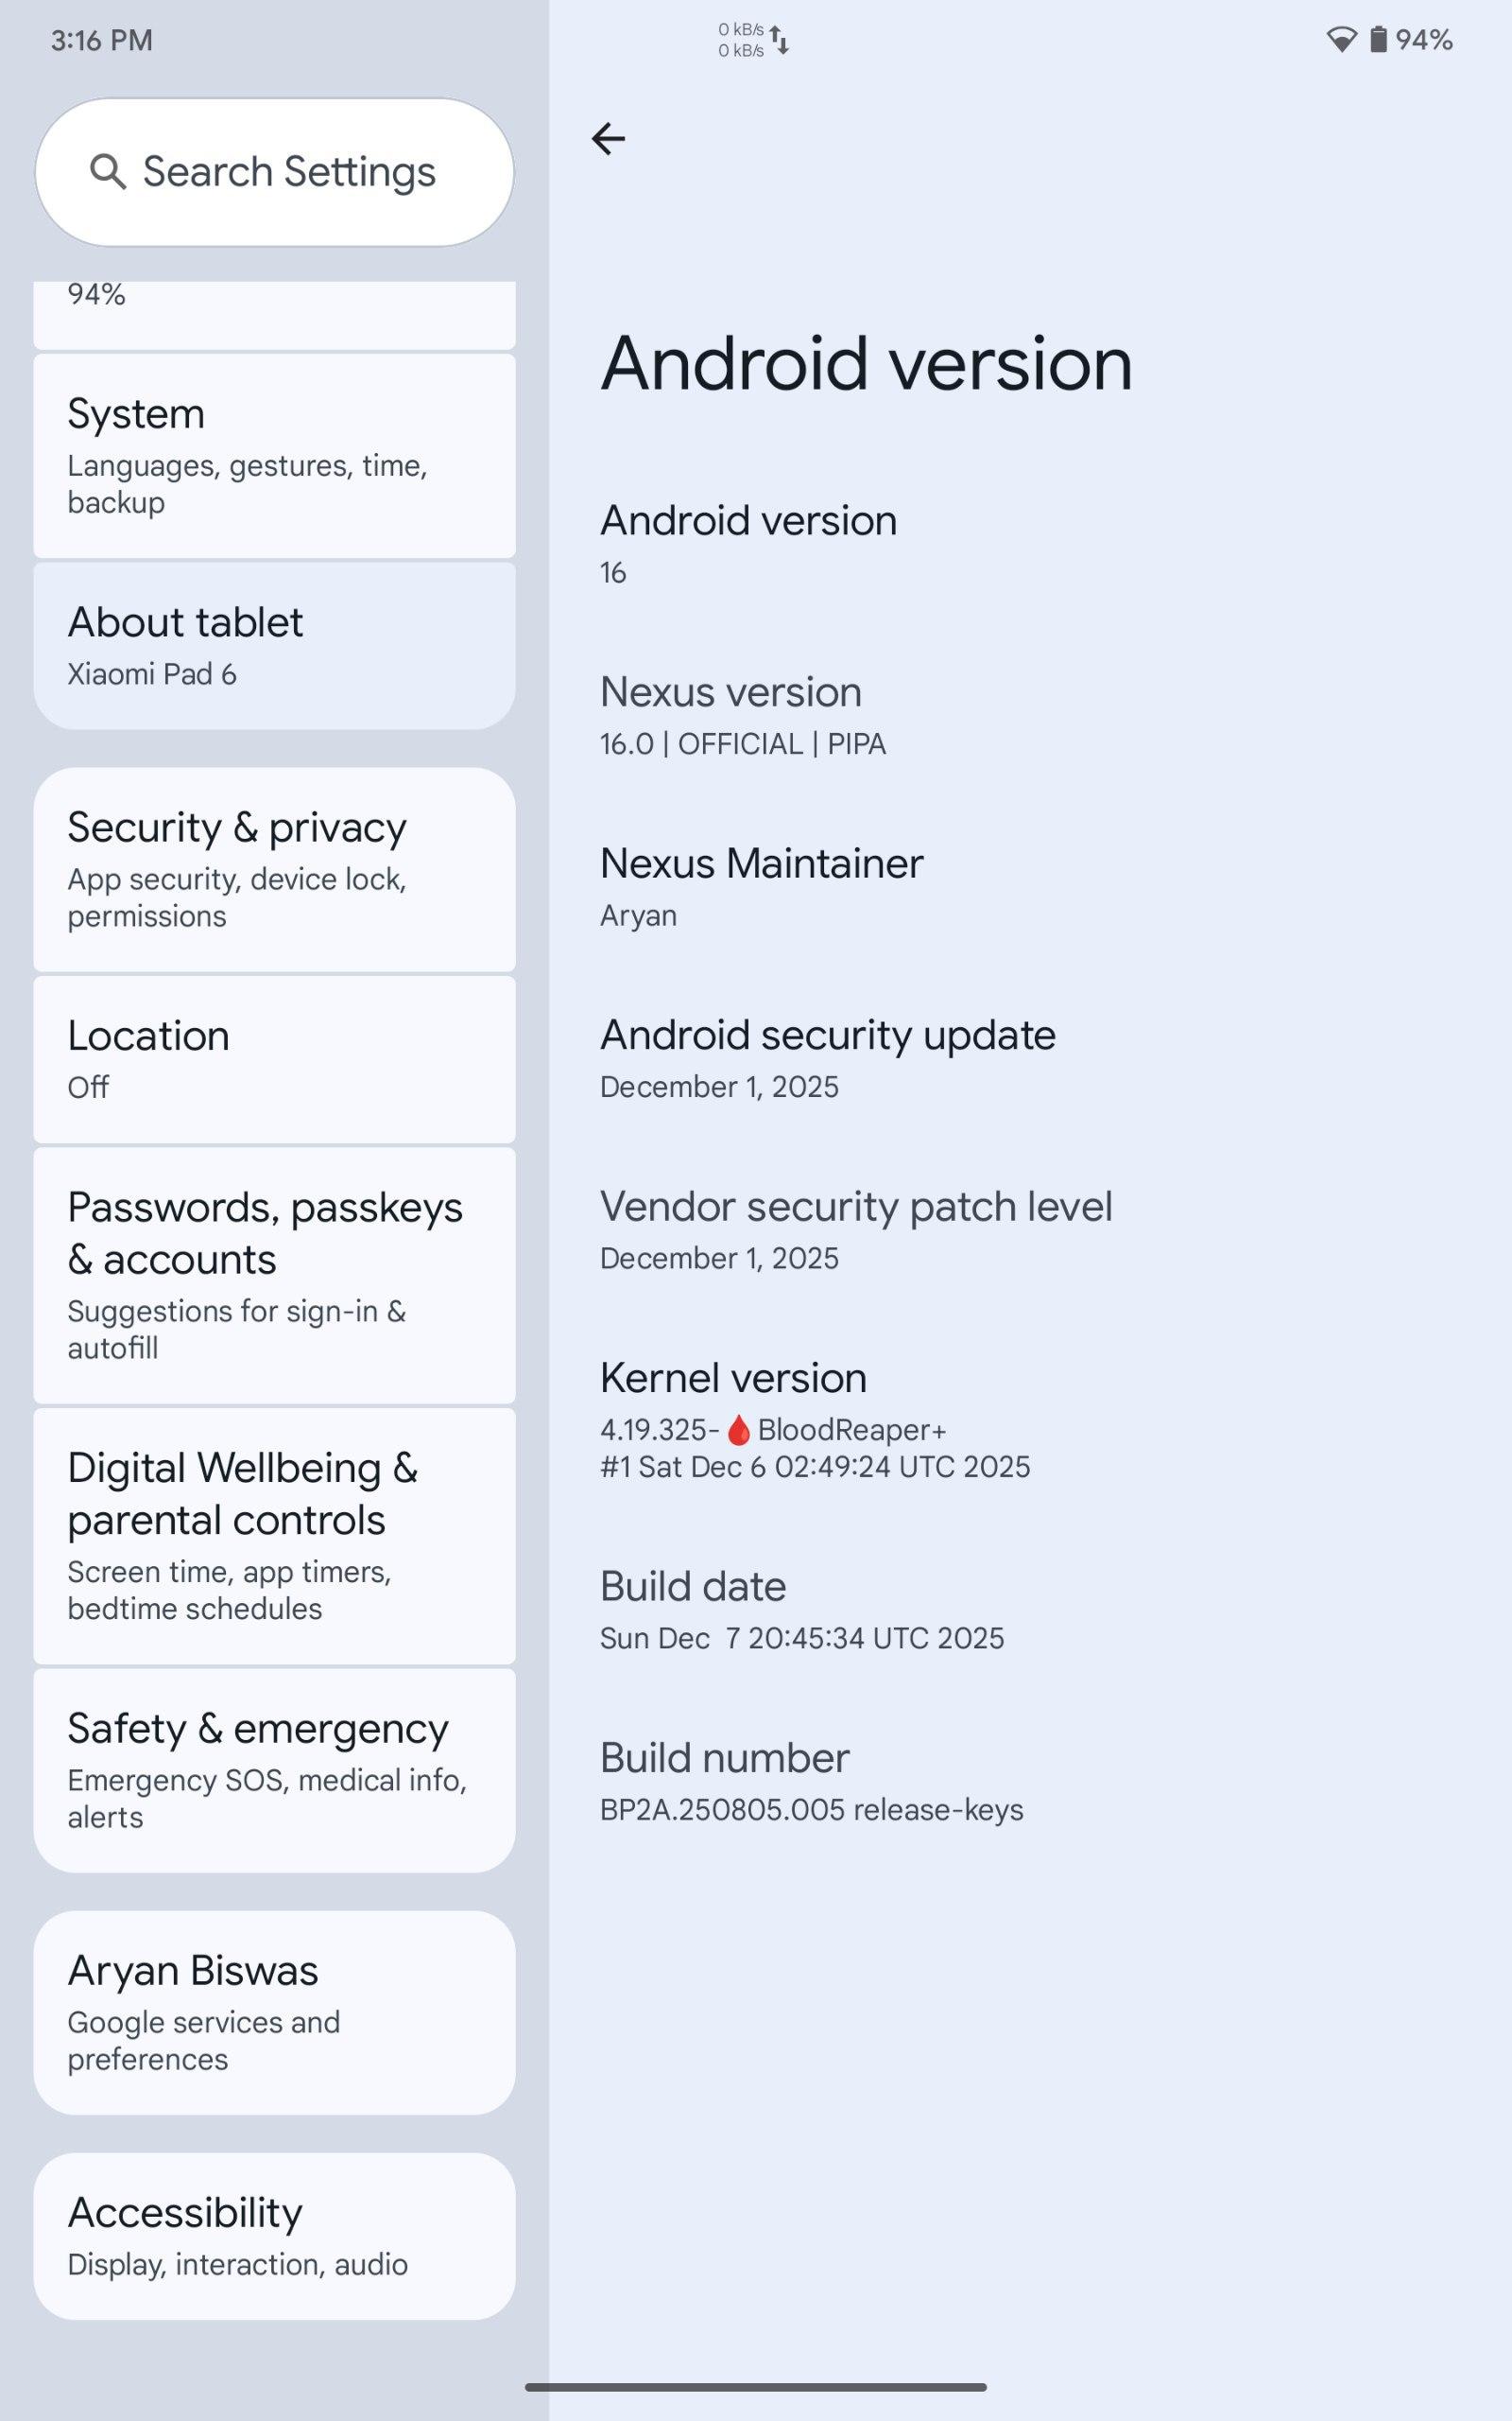Click the search magnifier icon

pos(107,172)
